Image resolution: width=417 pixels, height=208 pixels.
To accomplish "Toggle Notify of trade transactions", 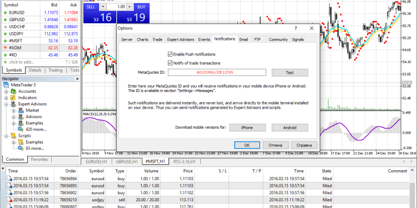I will [x=170, y=63].
